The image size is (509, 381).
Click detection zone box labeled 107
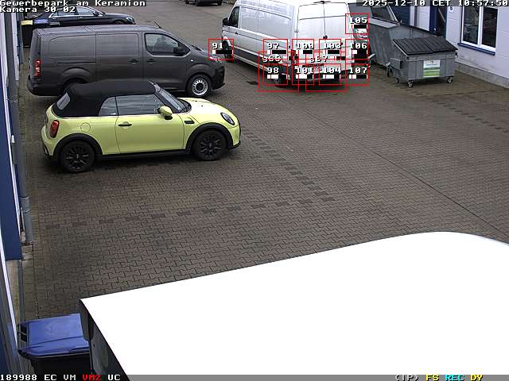pyautogui.click(x=358, y=74)
